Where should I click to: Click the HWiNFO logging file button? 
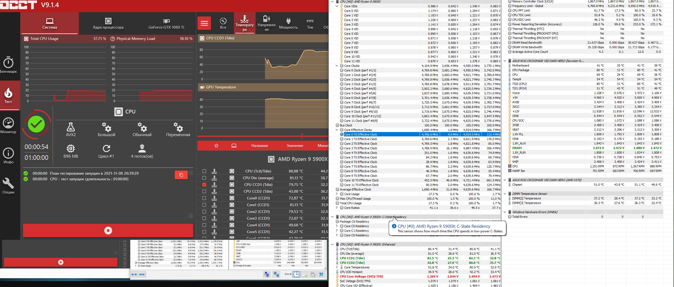305,274
